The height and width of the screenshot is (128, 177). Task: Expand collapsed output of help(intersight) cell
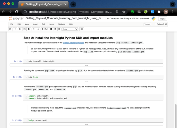click(x=86, y=124)
